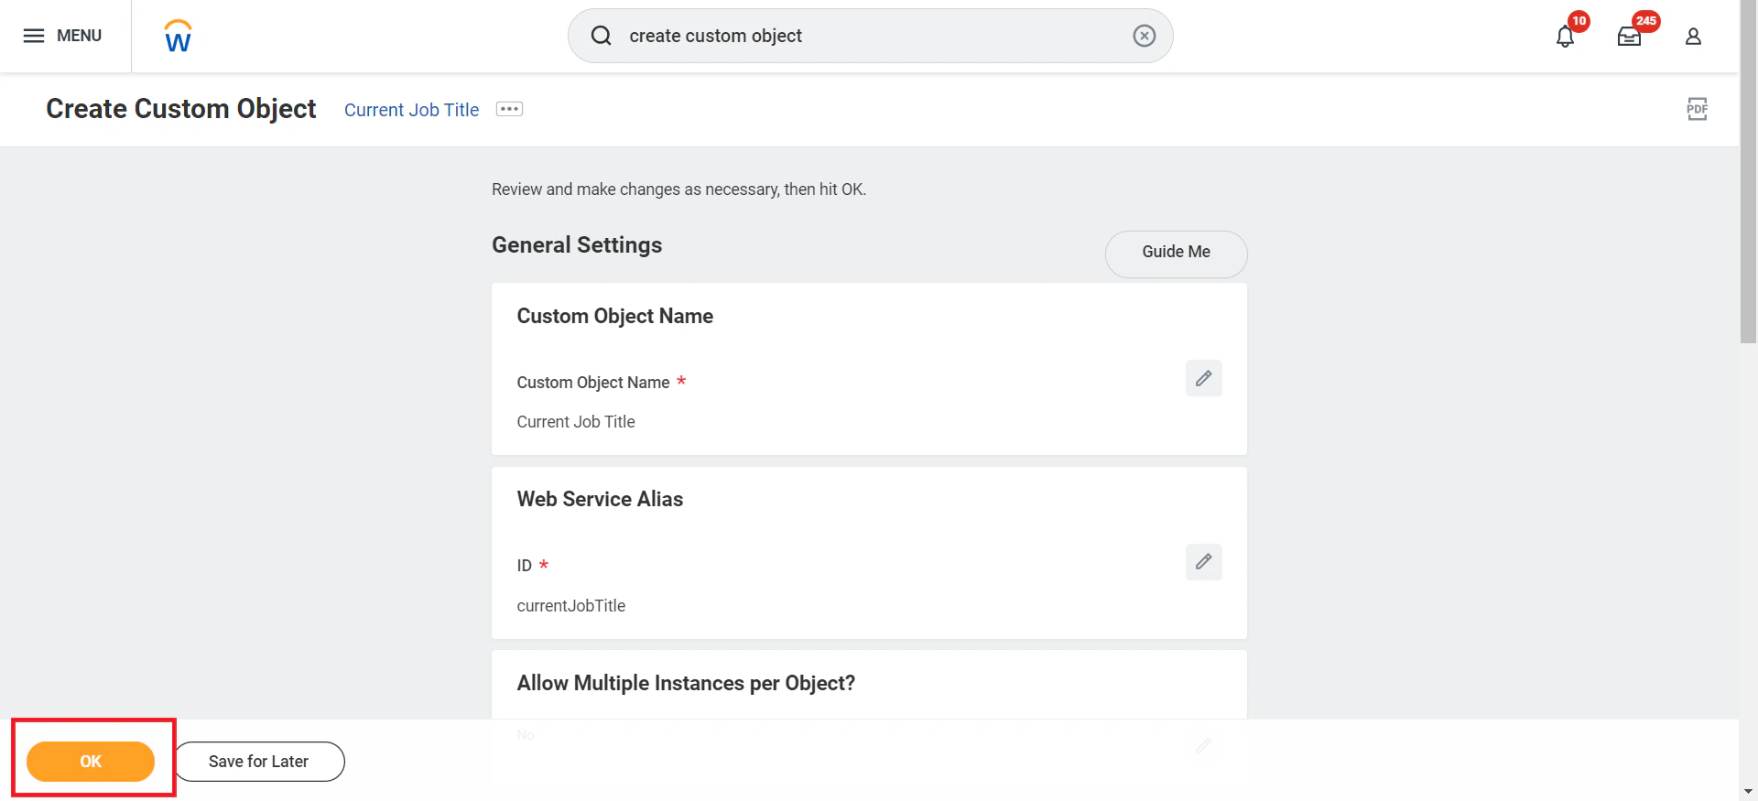Click the search magnifier icon
The height and width of the screenshot is (801, 1758).
601,36
